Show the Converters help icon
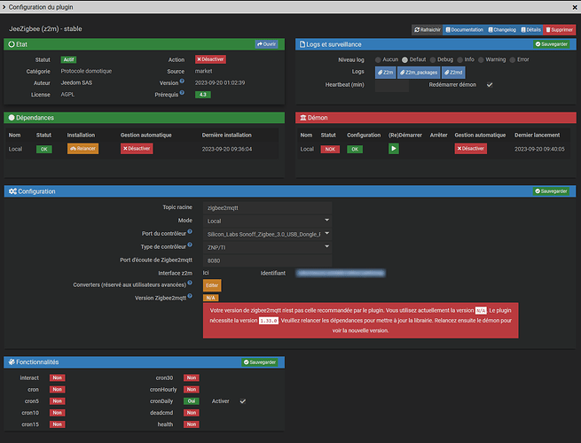The height and width of the screenshot is (443, 581). [190, 283]
